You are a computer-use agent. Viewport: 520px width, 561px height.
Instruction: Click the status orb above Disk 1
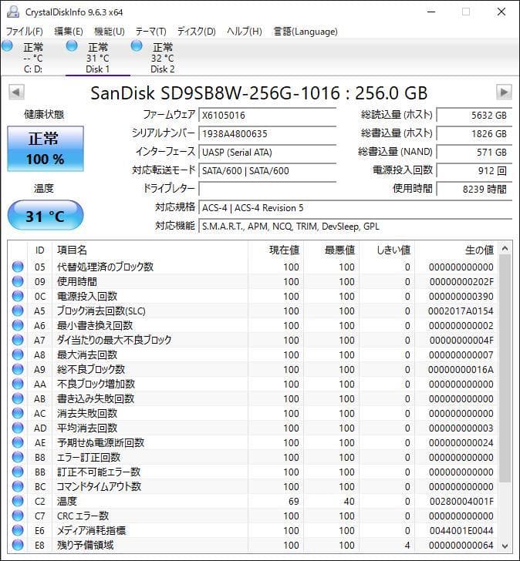[72, 45]
